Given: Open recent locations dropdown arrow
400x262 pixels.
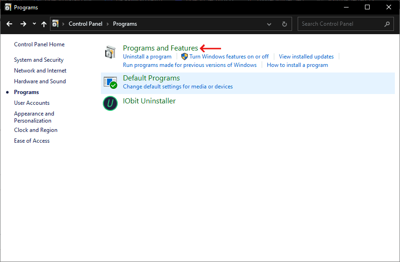Looking at the screenshot, I should [x=34, y=24].
